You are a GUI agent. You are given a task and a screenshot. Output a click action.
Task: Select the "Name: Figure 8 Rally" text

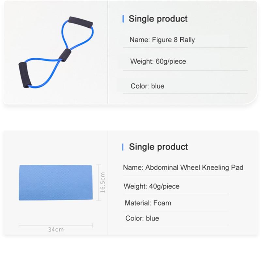pyautogui.click(x=162, y=40)
